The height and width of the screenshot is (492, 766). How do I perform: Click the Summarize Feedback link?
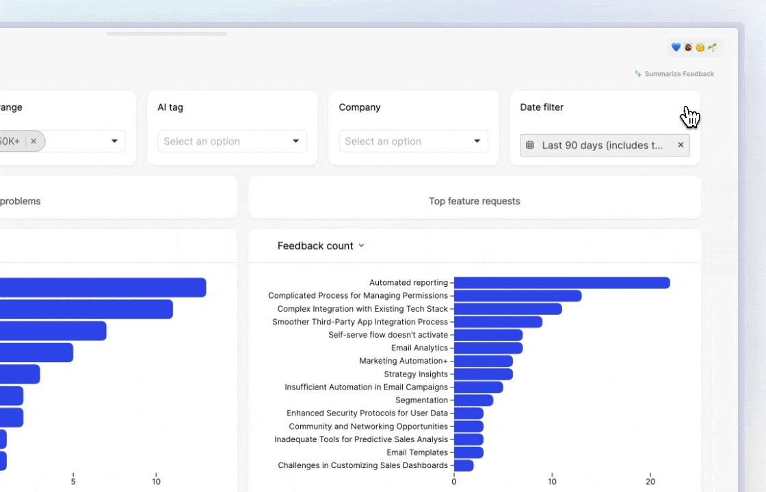(x=678, y=74)
